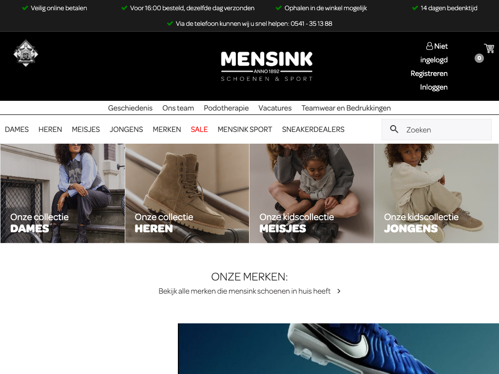Open the kidscollectie Meisjes banner
The image size is (499, 374).
311,193
